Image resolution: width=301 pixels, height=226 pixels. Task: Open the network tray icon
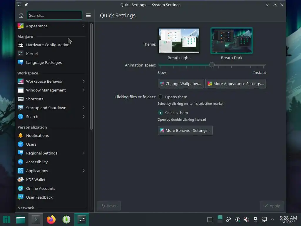pos(264,220)
